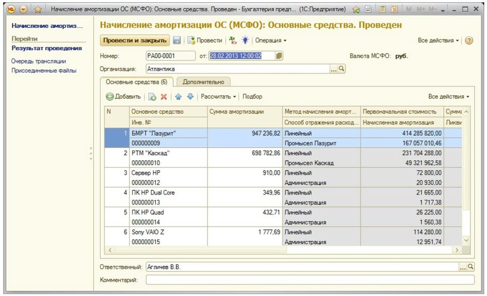Click Провести и закрыть button
The image size is (487, 296).
point(135,40)
